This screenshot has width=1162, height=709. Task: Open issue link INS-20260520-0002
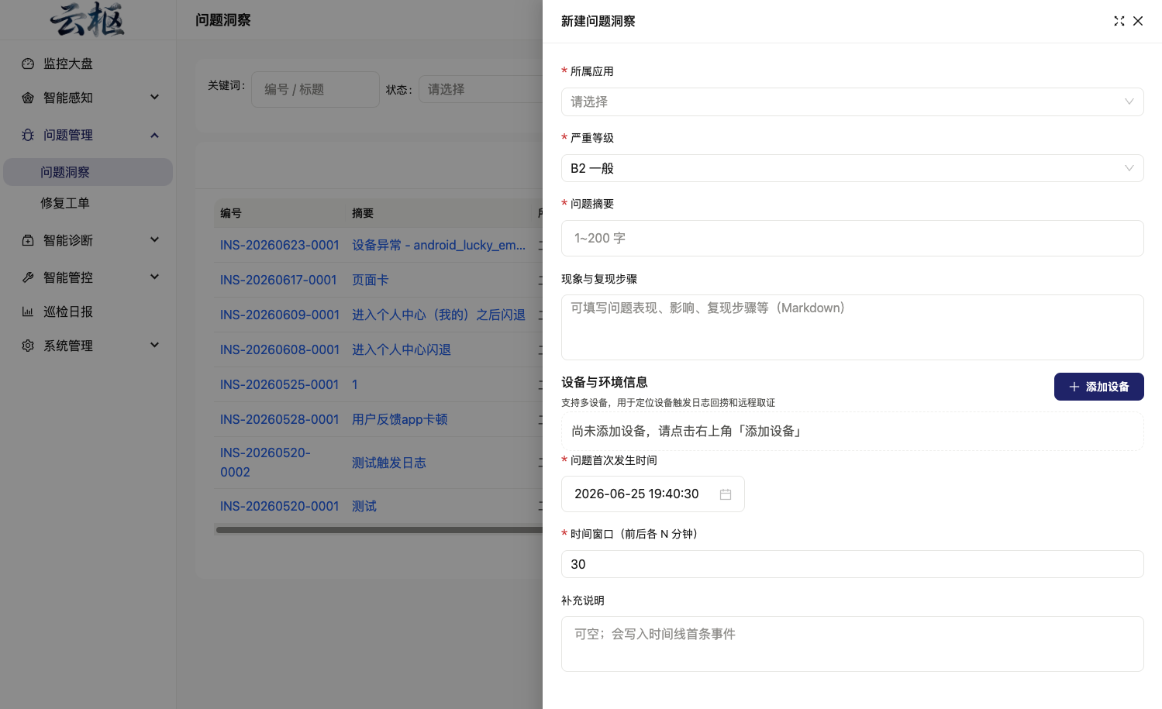pyautogui.click(x=265, y=463)
